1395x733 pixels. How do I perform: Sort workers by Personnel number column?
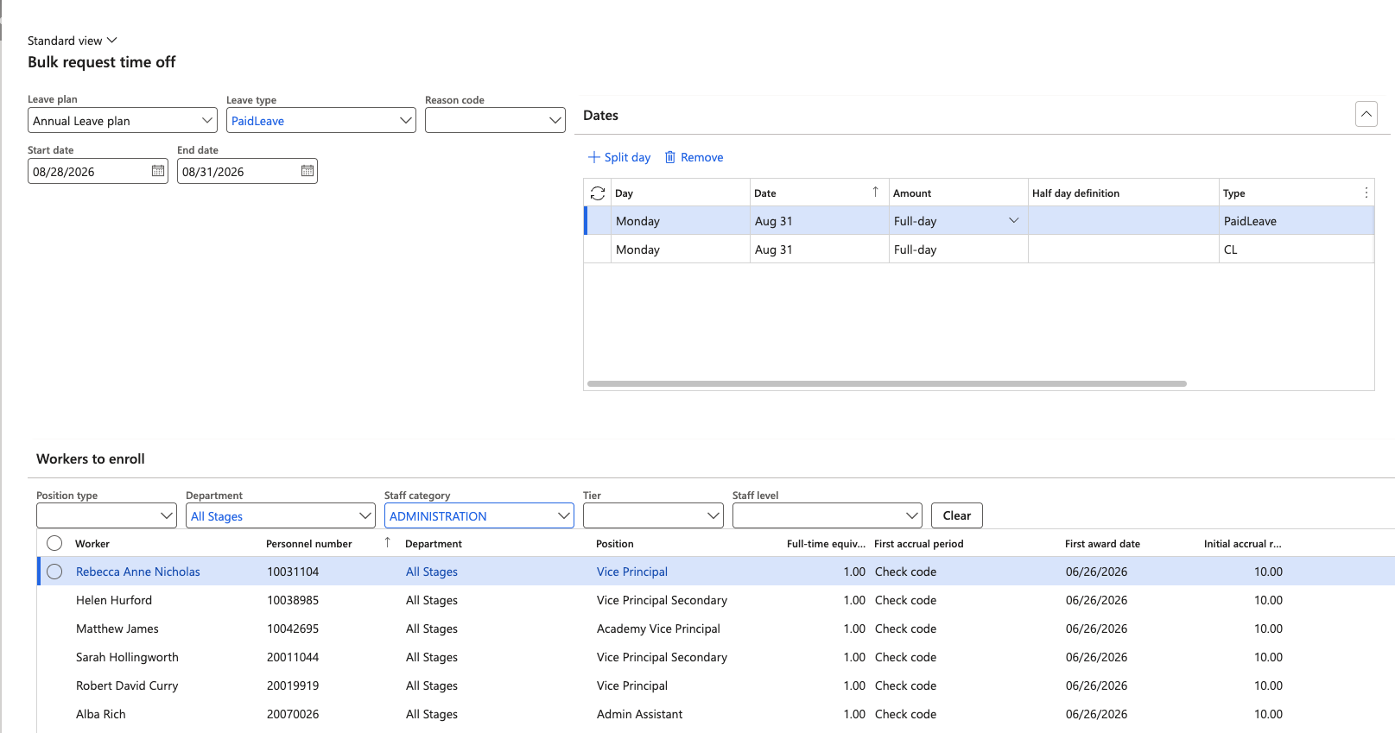point(328,544)
